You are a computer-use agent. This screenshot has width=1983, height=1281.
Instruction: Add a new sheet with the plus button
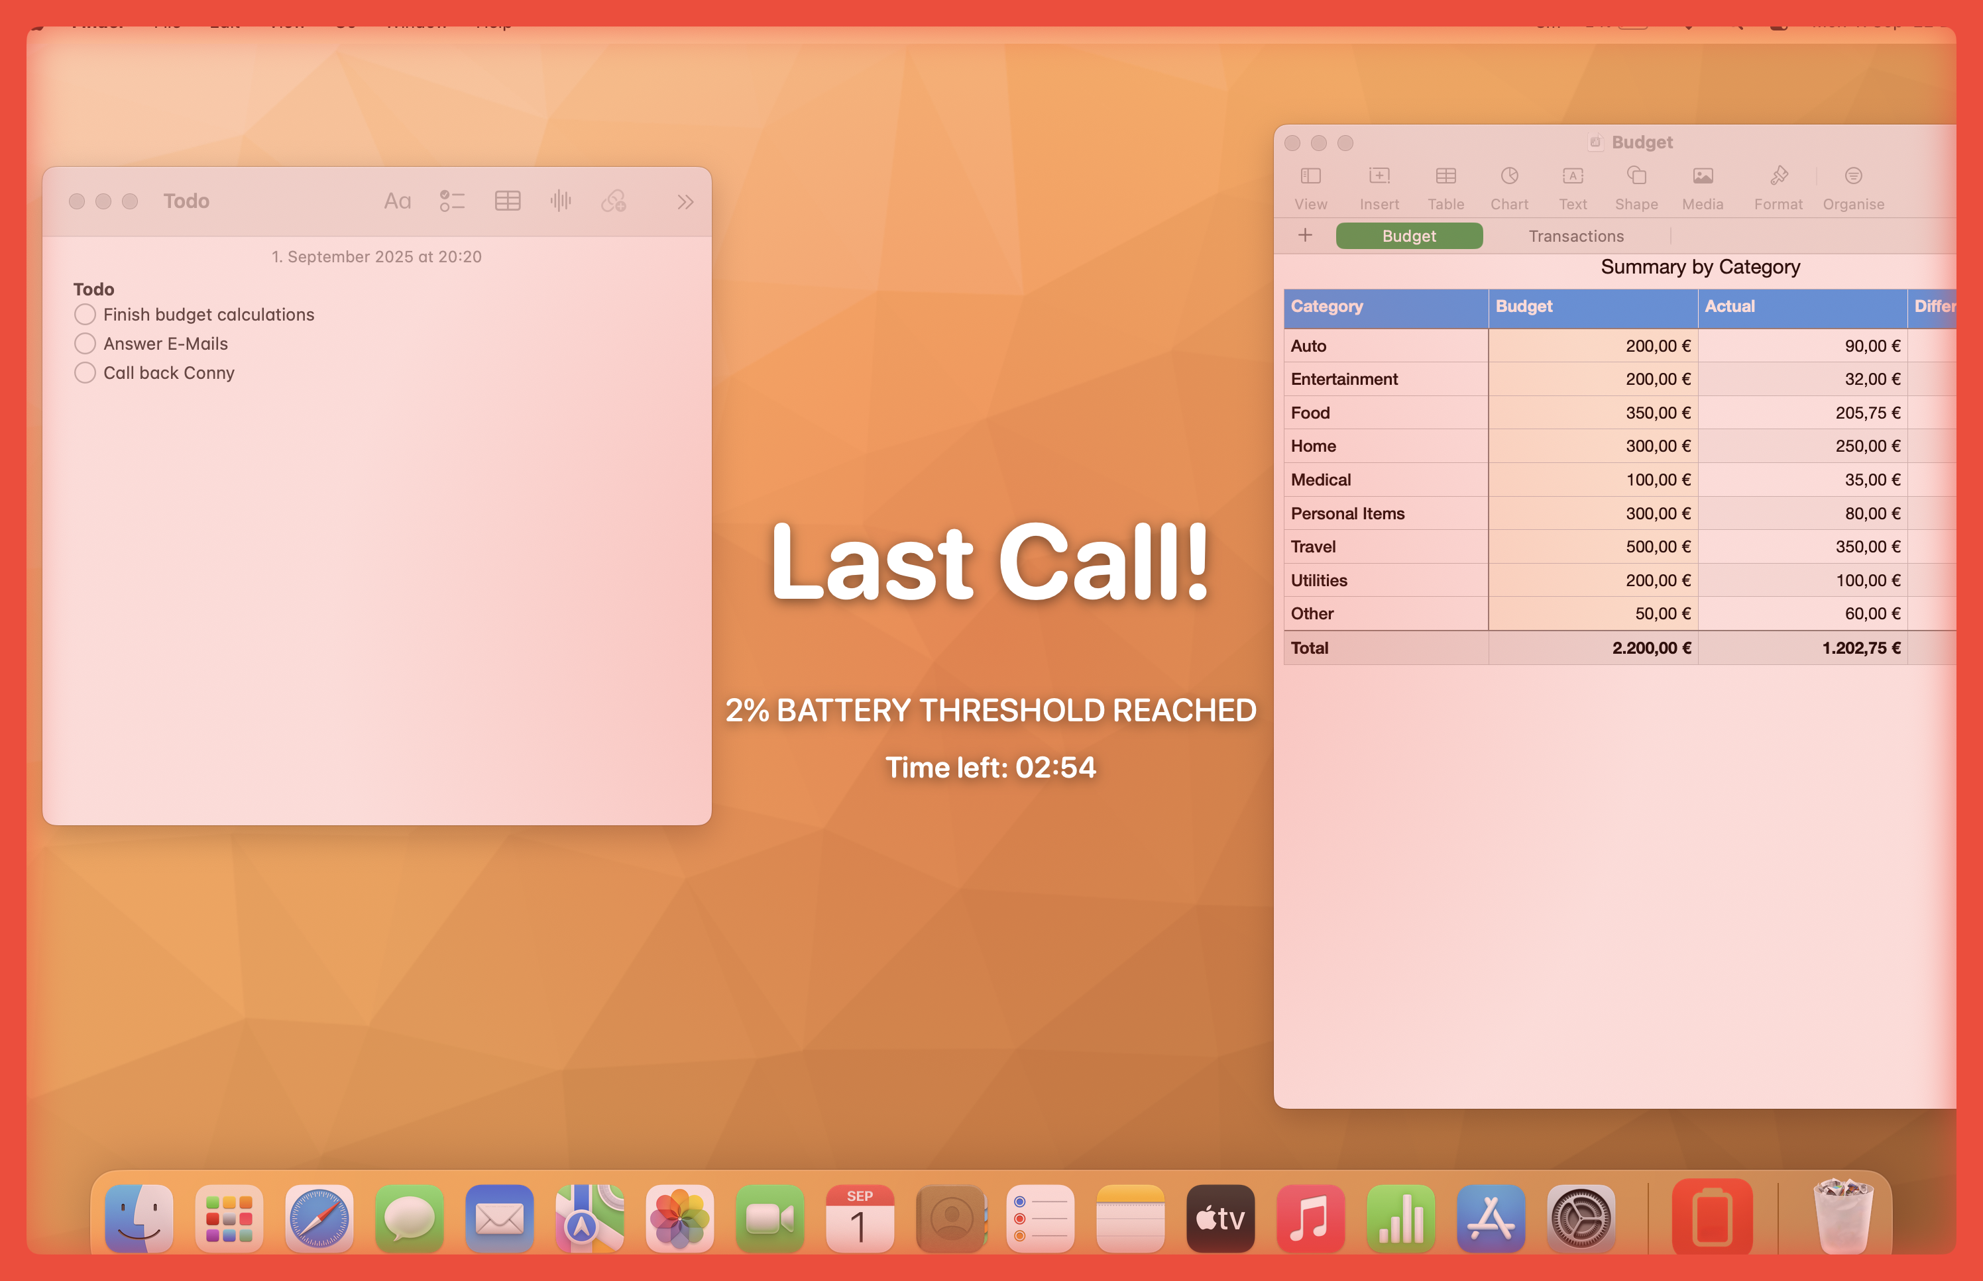(1305, 235)
